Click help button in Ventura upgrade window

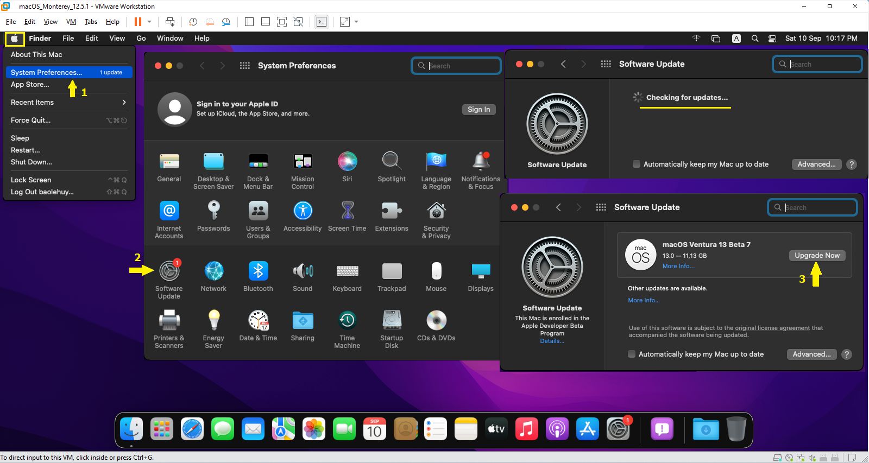coord(847,354)
